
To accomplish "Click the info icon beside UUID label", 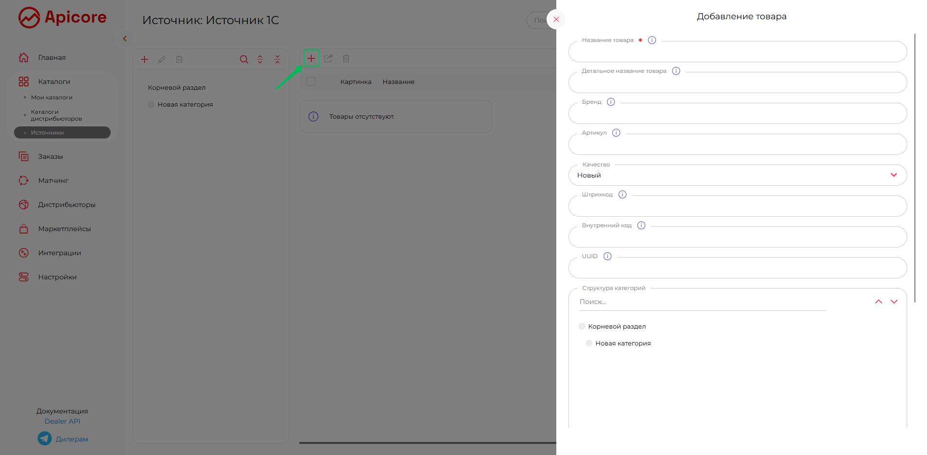I will click(607, 256).
